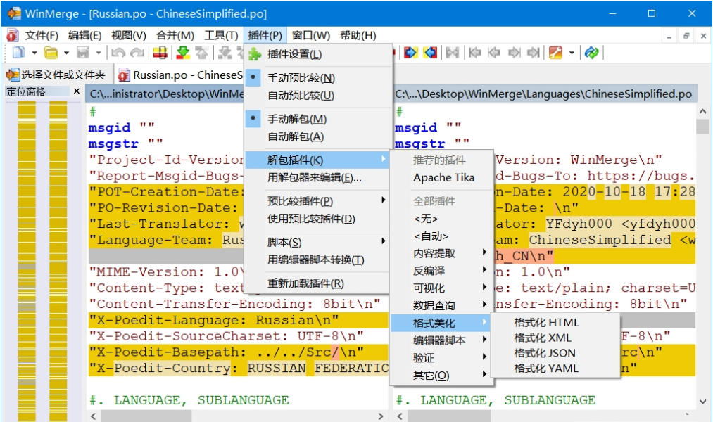Expand the Options wrench dropdown arrow
Viewport: 713px width, 422px height.
pos(572,53)
